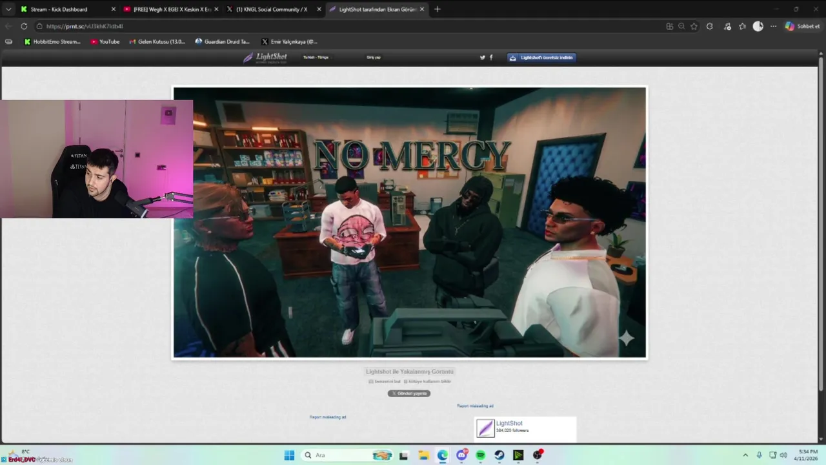Open the volume tray icon
This screenshot has height=465, width=826.
(x=785, y=455)
